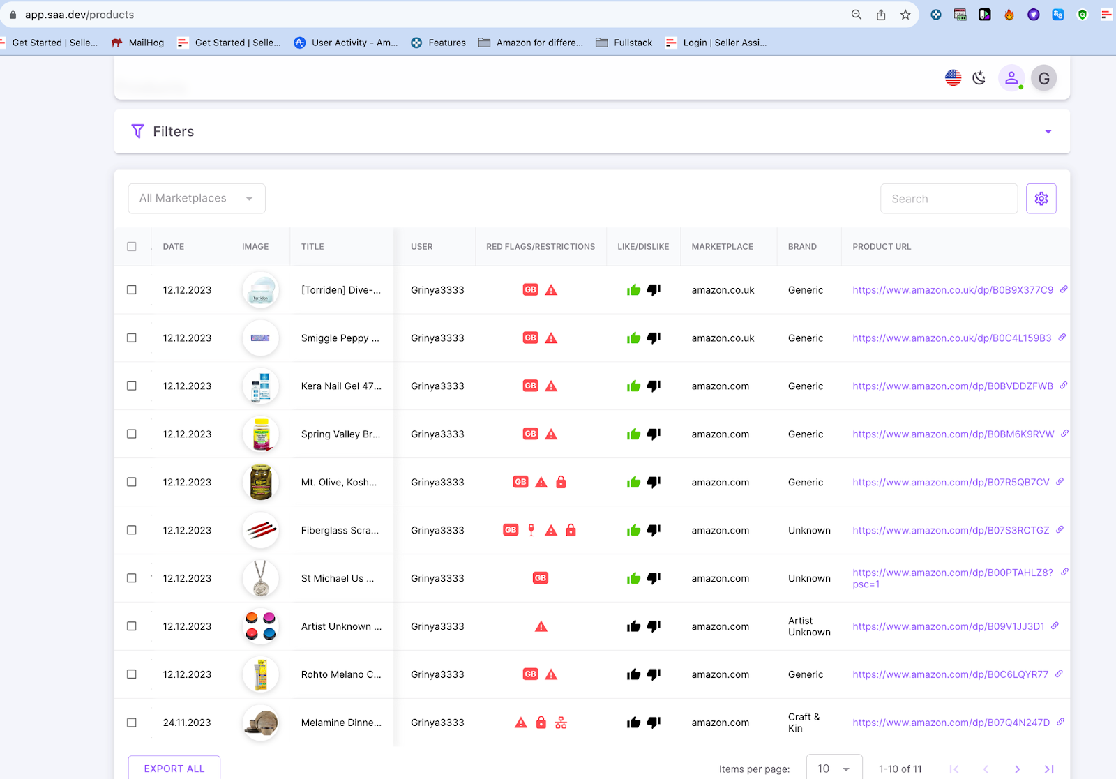This screenshot has height=779, width=1116.
Task: Open the Features bookmark
Action: pyautogui.click(x=439, y=43)
